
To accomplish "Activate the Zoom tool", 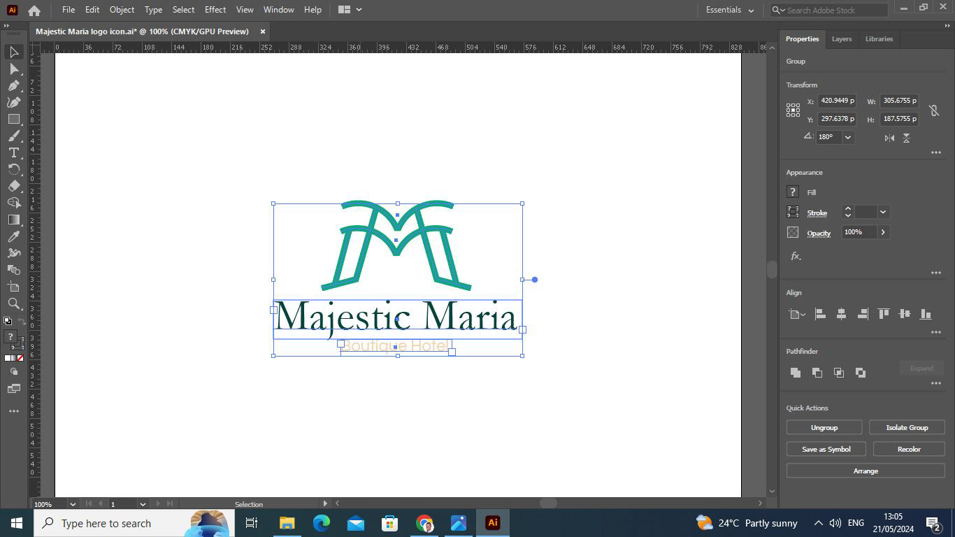I will tap(13, 303).
